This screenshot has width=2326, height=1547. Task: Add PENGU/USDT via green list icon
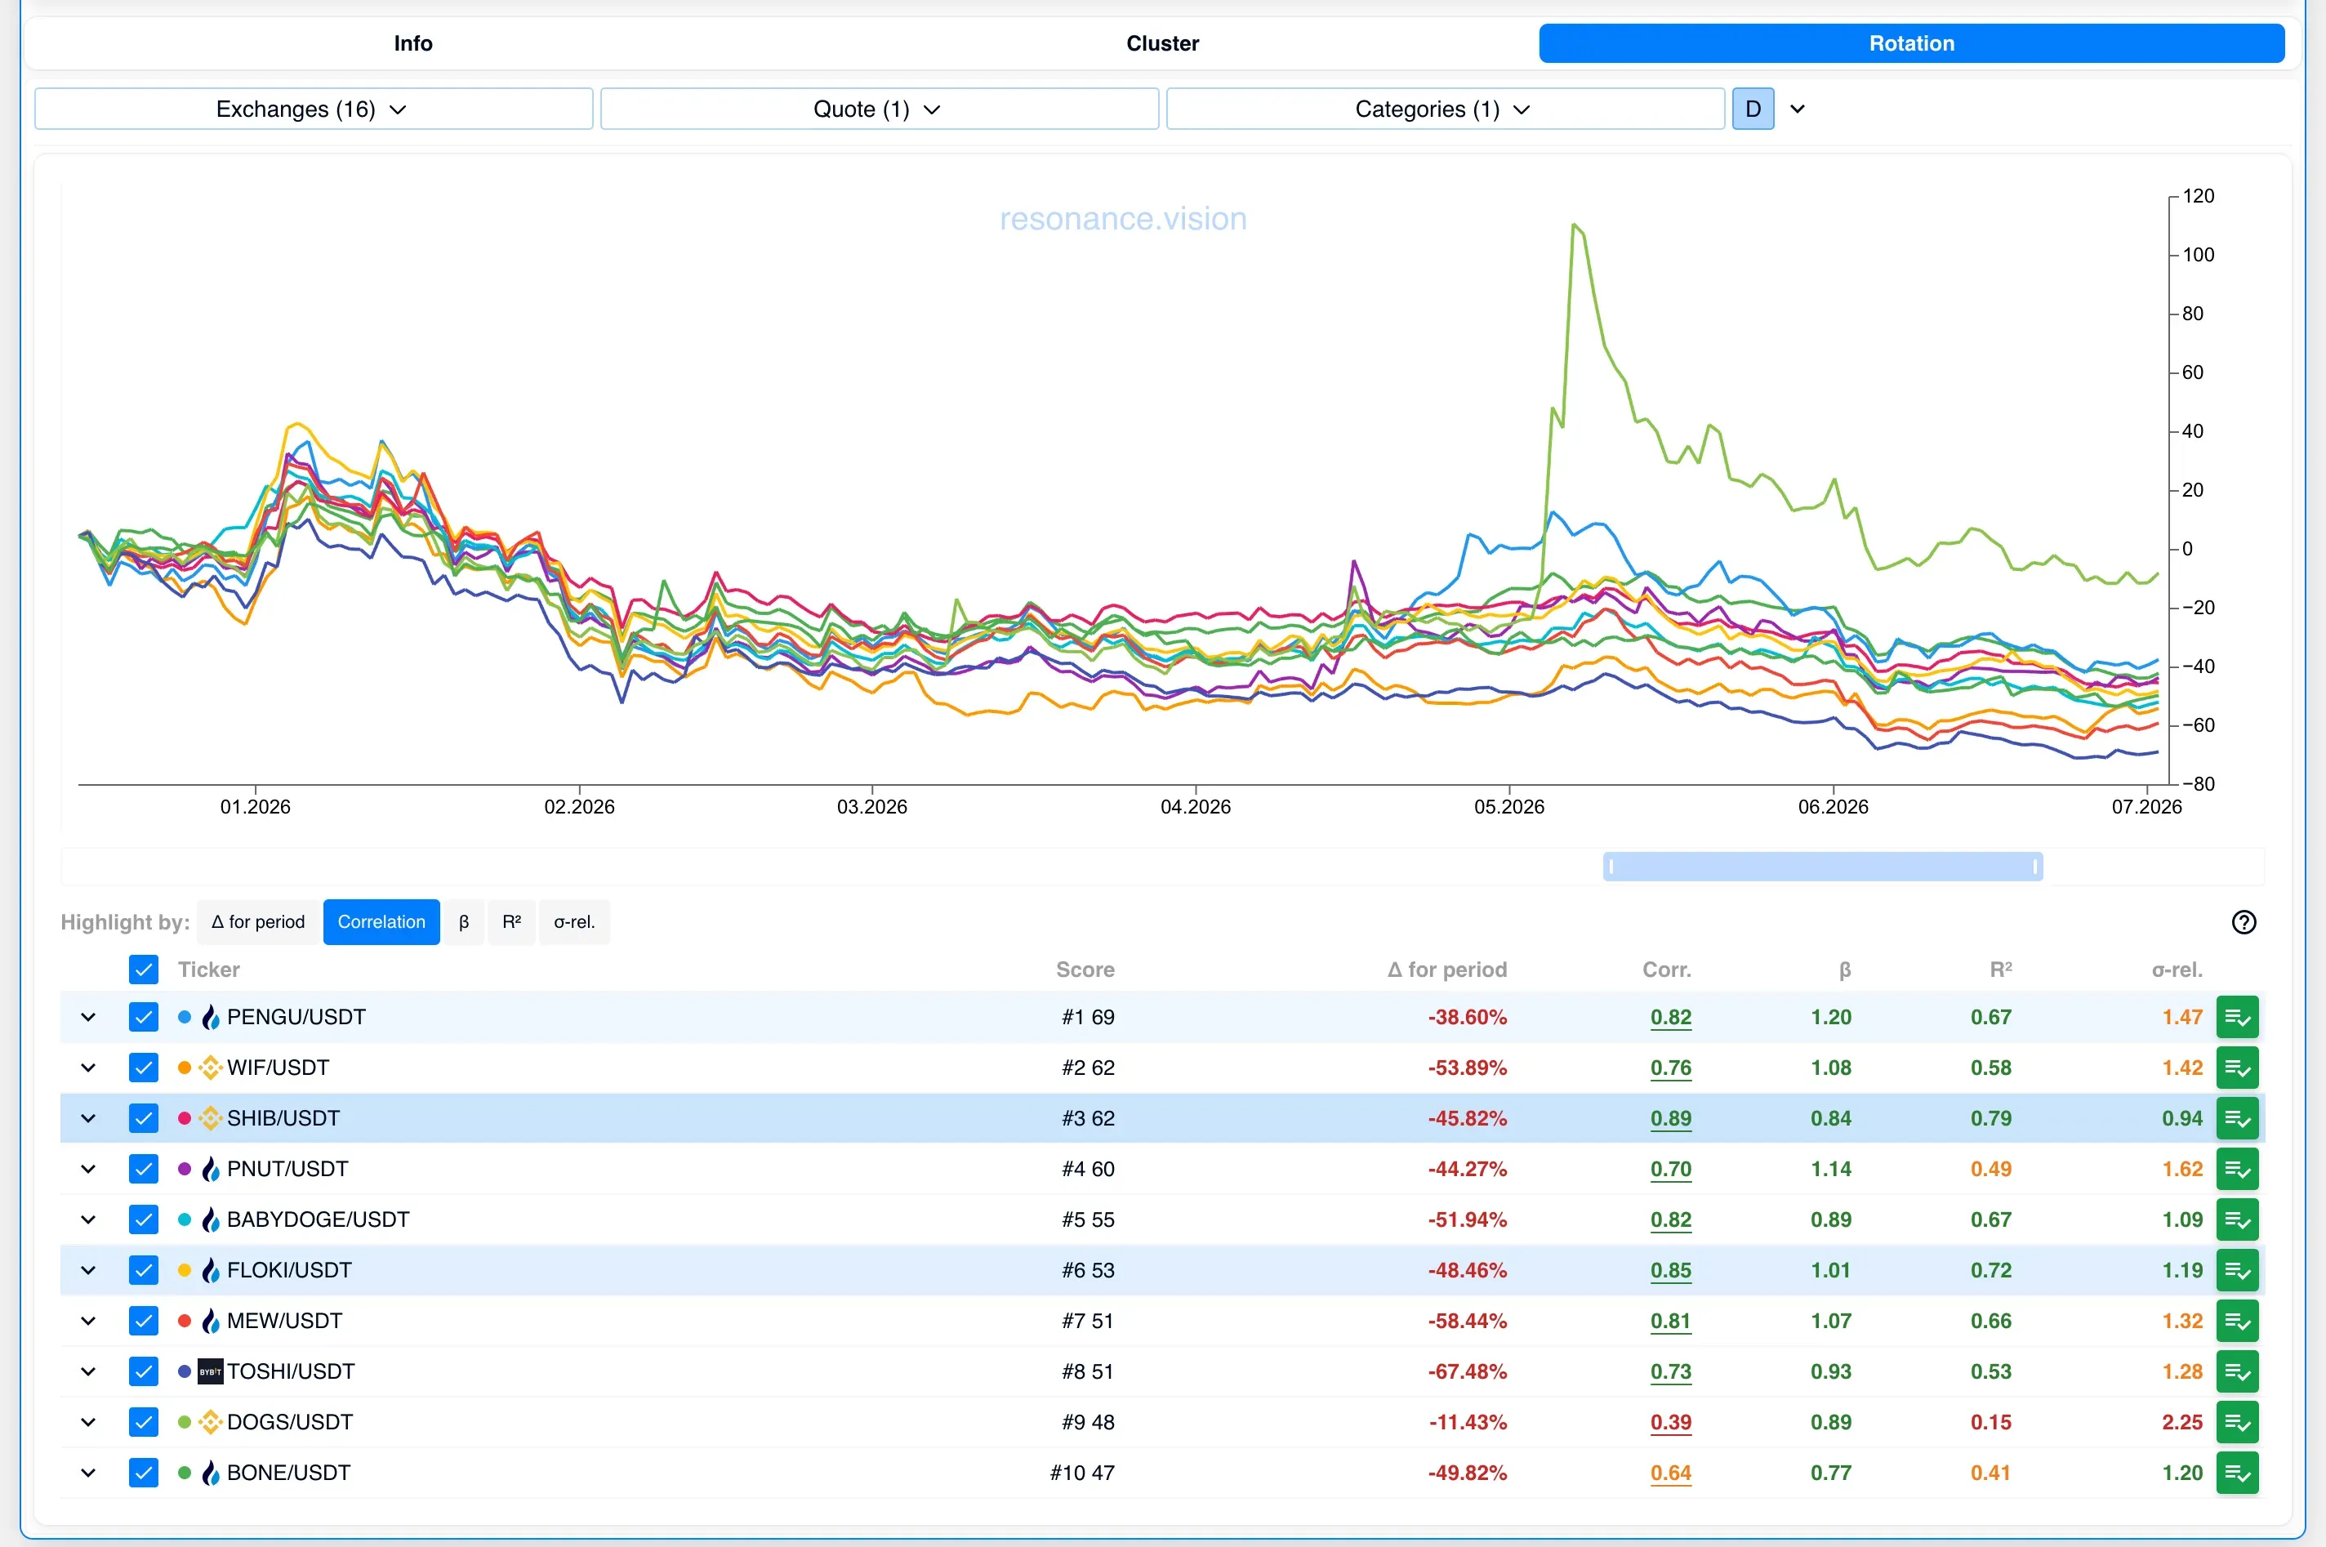pyautogui.click(x=2237, y=1017)
